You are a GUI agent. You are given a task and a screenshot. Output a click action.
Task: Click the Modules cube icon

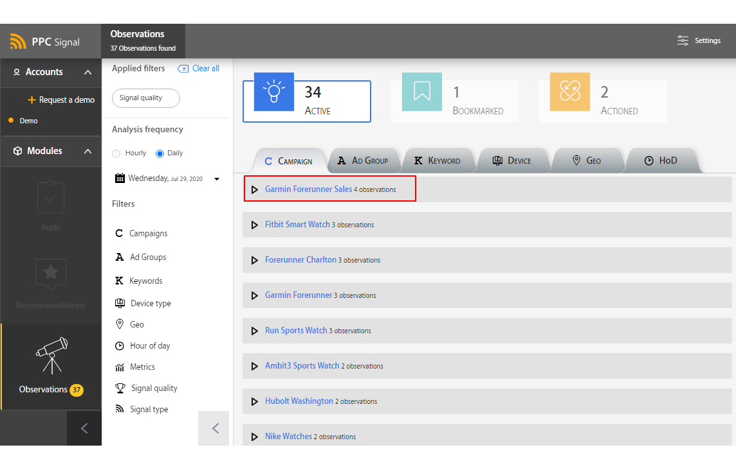pos(18,151)
